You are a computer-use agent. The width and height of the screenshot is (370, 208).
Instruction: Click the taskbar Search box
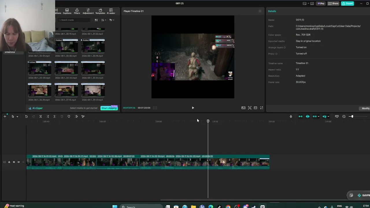pos(141,207)
